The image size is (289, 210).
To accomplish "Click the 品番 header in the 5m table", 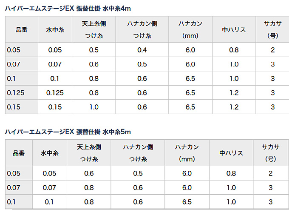I will pos(19,153).
